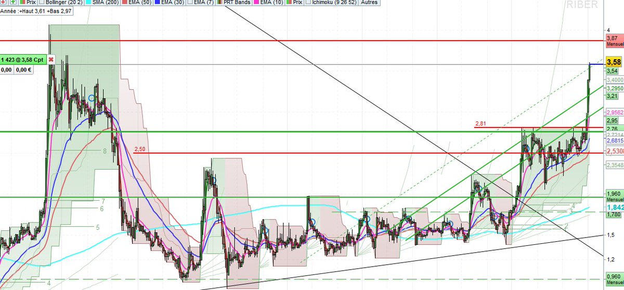Image resolution: width=624 pixels, height=290 pixels.
Task: Click the 1 423 @ 3,58 Cpt position label
Action: [x=24, y=60]
